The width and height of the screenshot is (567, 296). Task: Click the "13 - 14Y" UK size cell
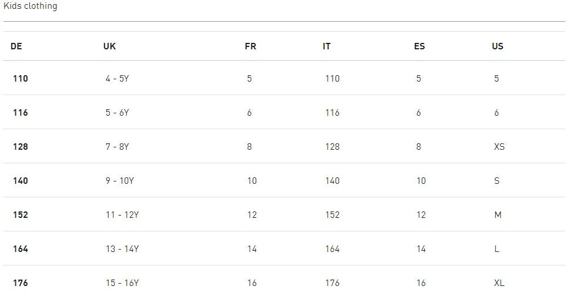(122, 249)
